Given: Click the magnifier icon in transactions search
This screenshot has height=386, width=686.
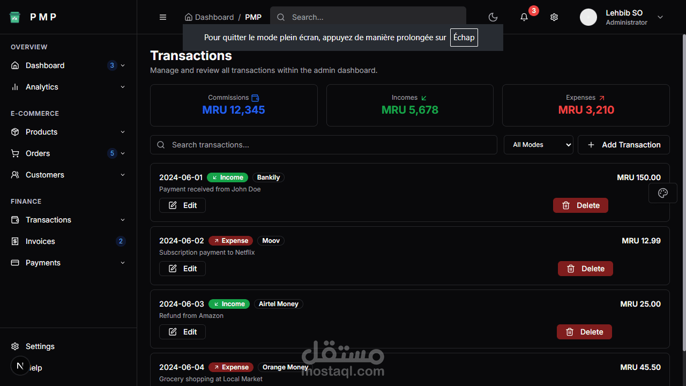Looking at the screenshot, I should (161, 145).
